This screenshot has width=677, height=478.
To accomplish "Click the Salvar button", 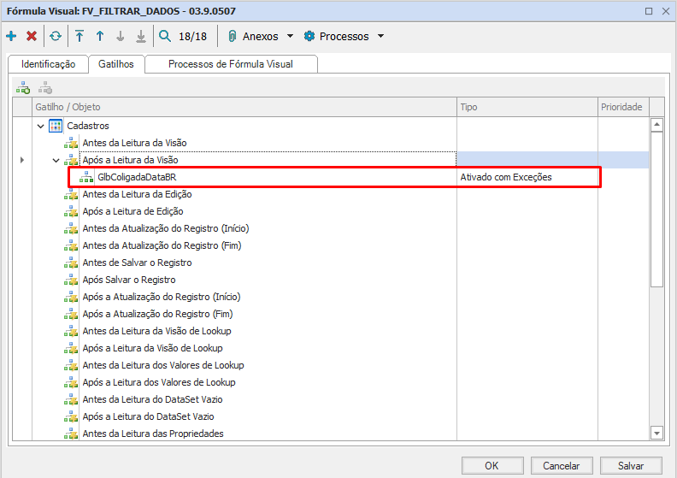I will click(x=631, y=466).
